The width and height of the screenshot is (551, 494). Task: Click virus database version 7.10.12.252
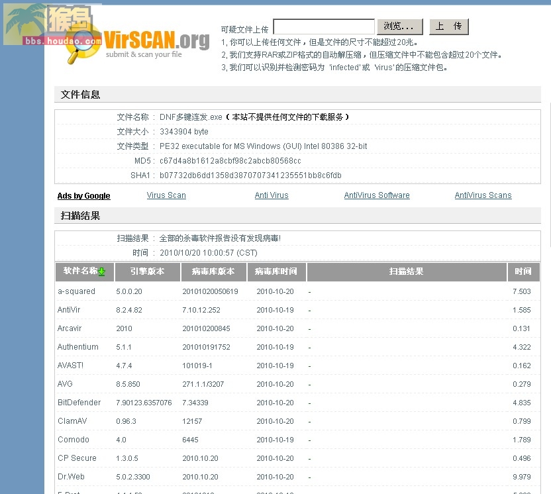coord(201,311)
